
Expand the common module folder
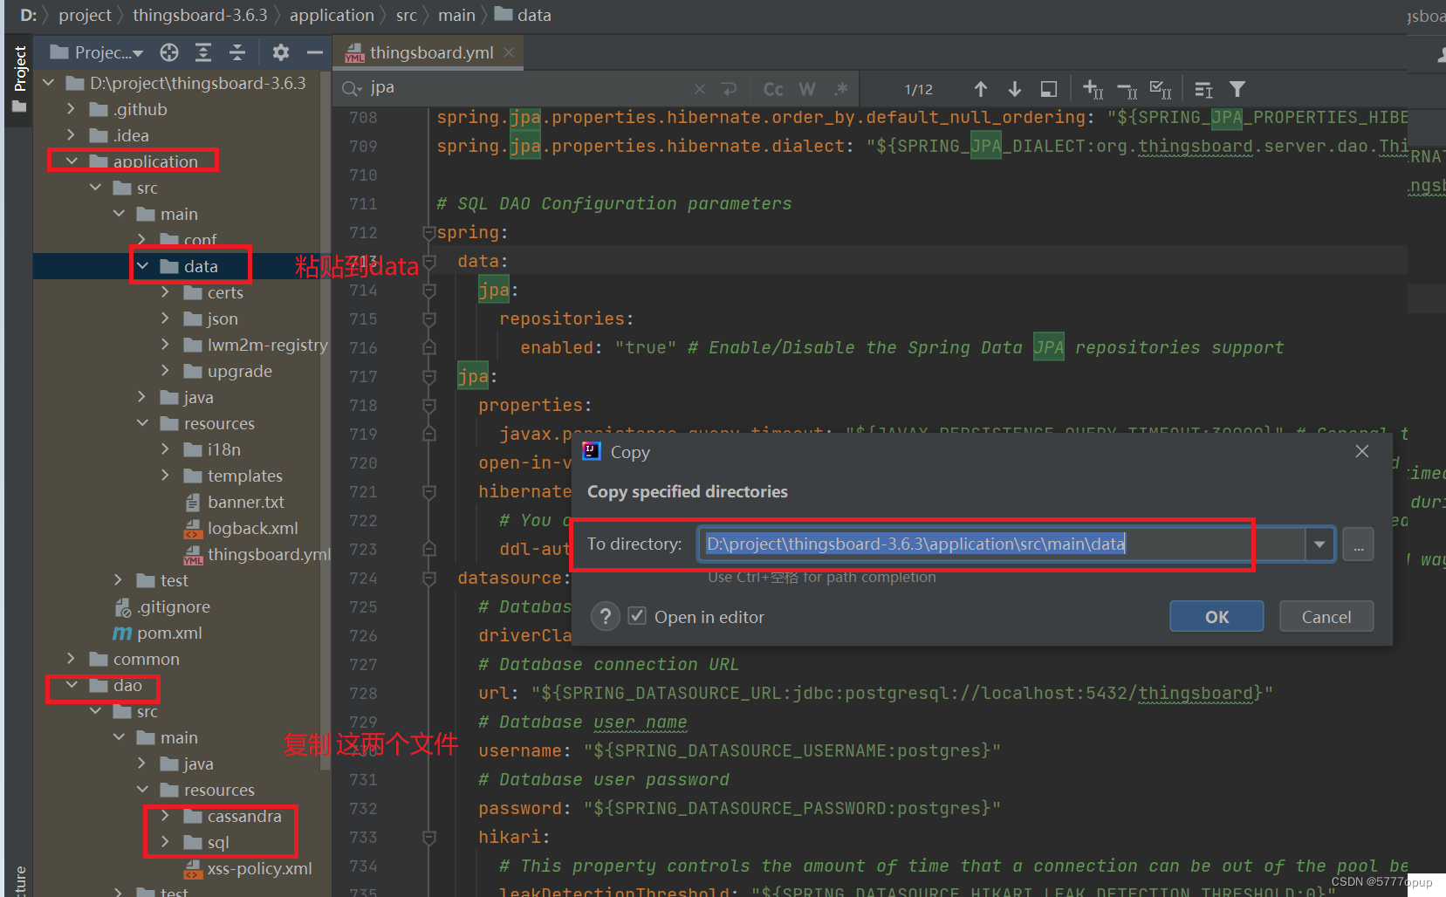pyautogui.click(x=72, y=659)
